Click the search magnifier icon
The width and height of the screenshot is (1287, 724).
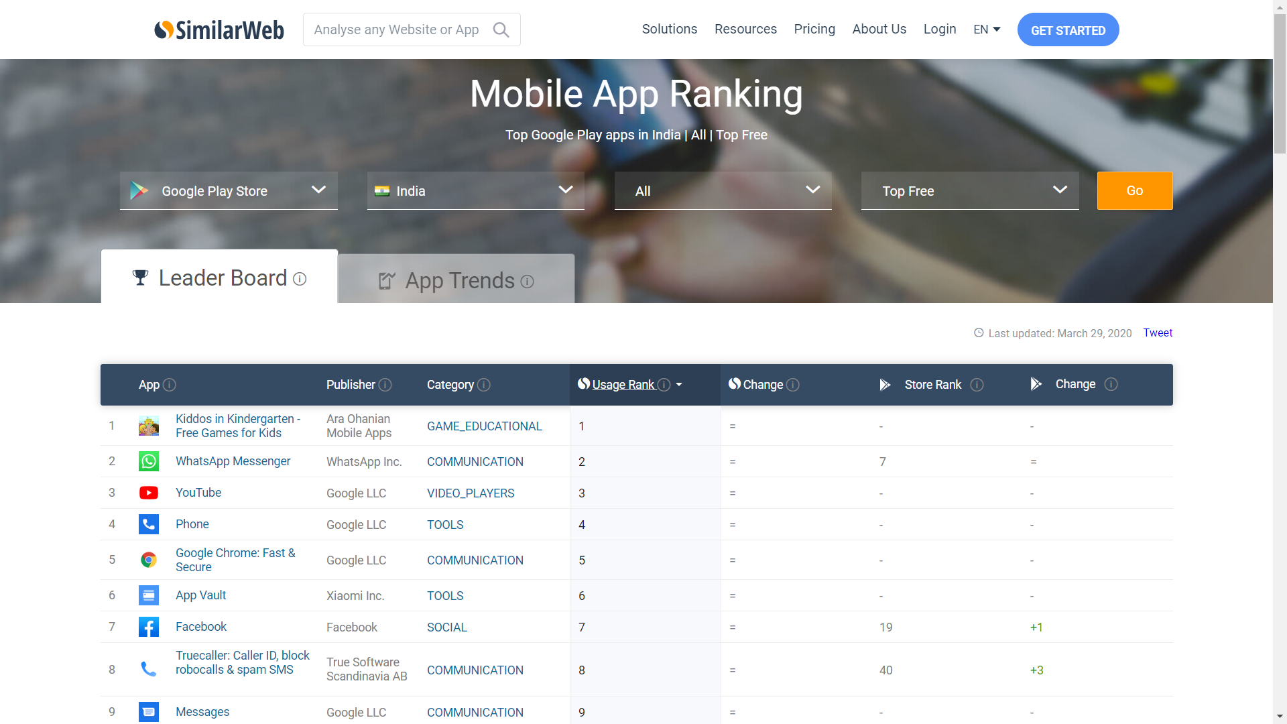point(501,29)
